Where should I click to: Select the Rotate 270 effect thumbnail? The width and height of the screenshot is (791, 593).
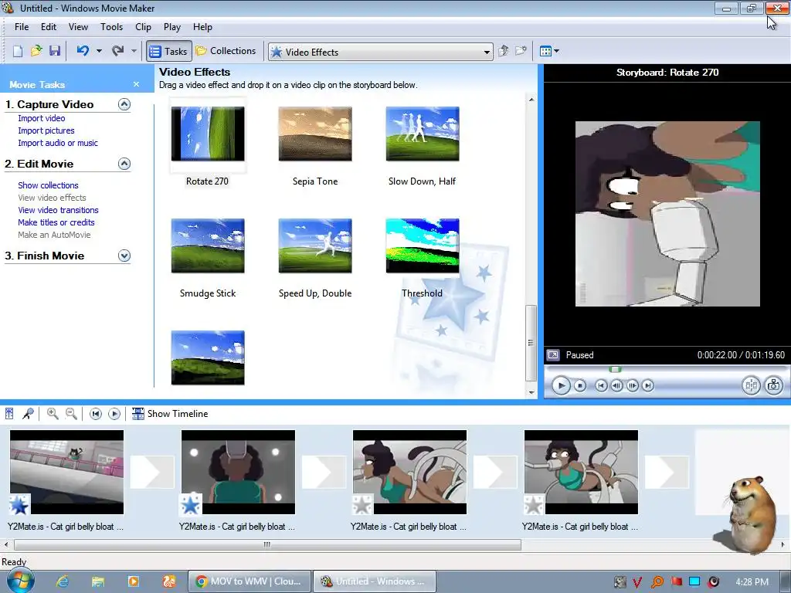208,134
